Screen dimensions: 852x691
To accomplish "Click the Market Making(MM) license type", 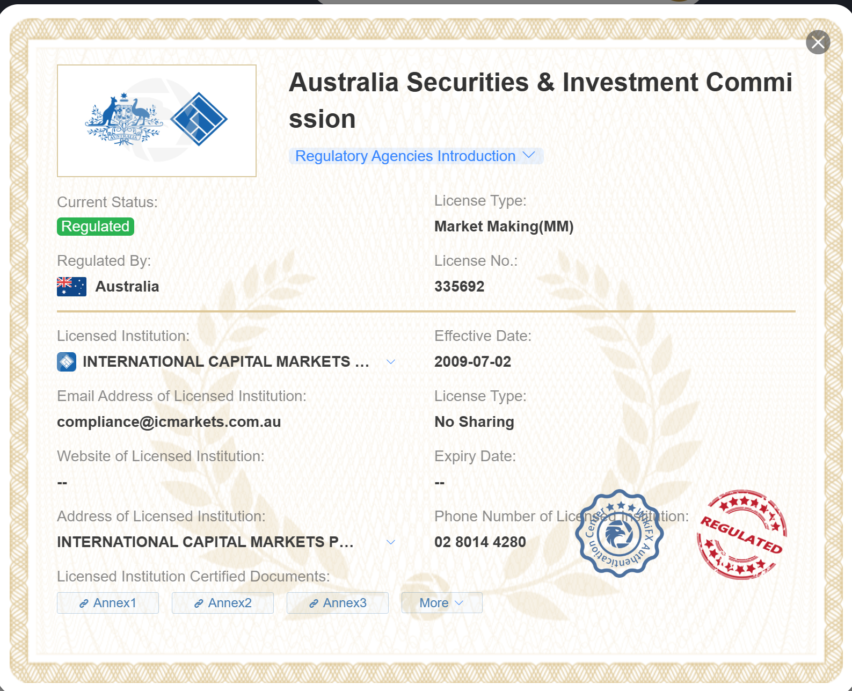I will pyautogui.click(x=504, y=227).
